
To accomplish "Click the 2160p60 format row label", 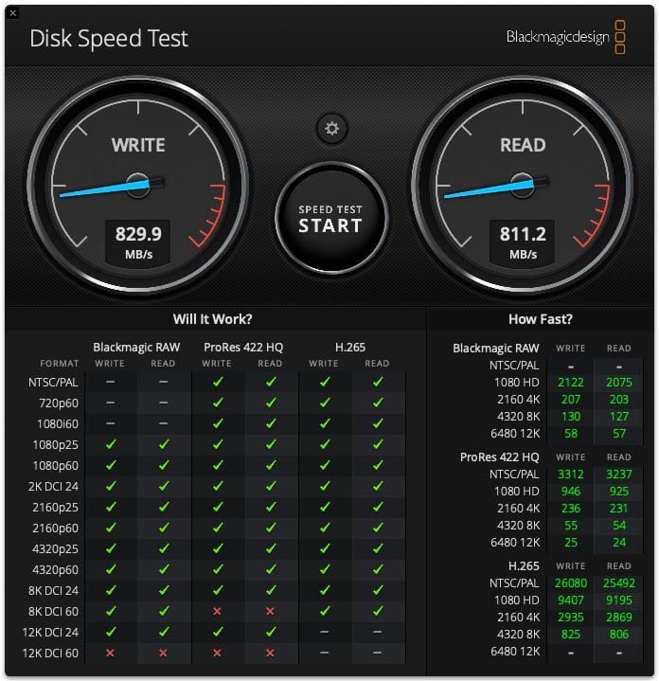I will [55, 529].
